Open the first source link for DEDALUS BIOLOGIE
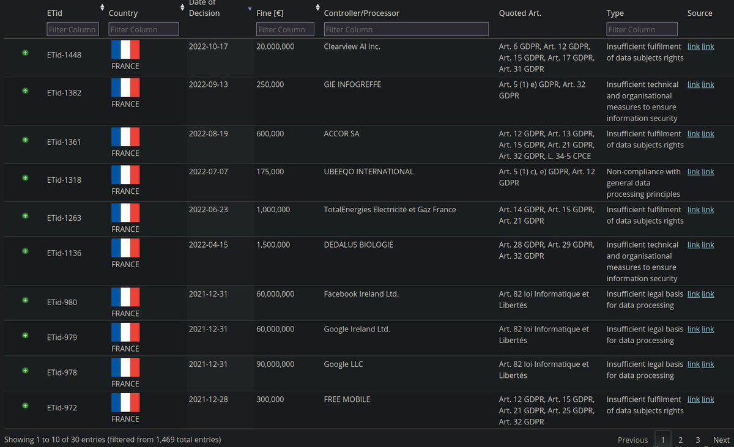The width and height of the screenshot is (734, 447). coord(694,245)
